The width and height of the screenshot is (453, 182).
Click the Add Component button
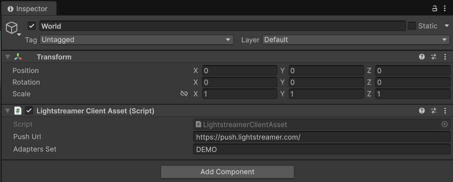[227, 172]
